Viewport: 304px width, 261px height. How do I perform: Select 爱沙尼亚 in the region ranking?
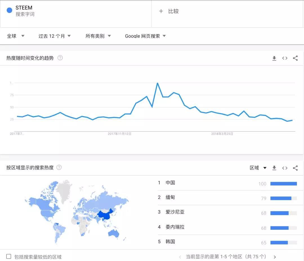click(175, 212)
